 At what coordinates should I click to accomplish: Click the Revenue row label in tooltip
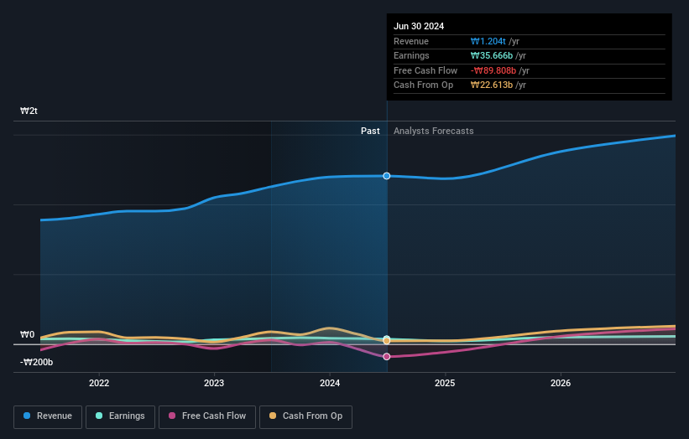pyautogui.click(x=411, y=41)
